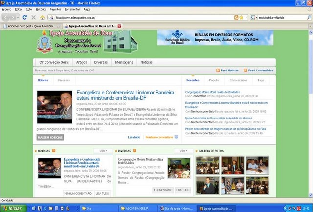Open the recent pages history dropdown arrow
313x212 pixels.
(18, 18)
